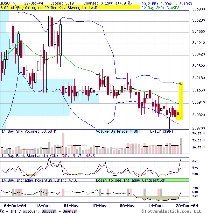Click the 20,2 BB: 2.9941, 3.1963 label

coord(167,4)
